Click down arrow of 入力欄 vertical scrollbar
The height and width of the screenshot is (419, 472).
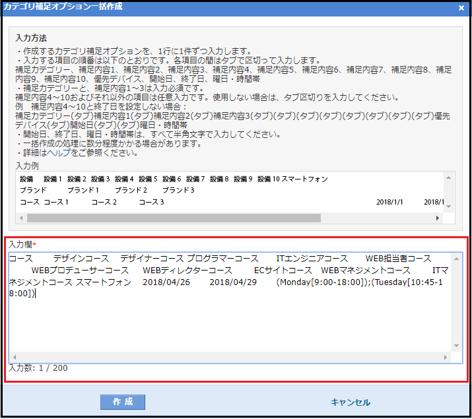pyautogui.click(x=456, y=346)
